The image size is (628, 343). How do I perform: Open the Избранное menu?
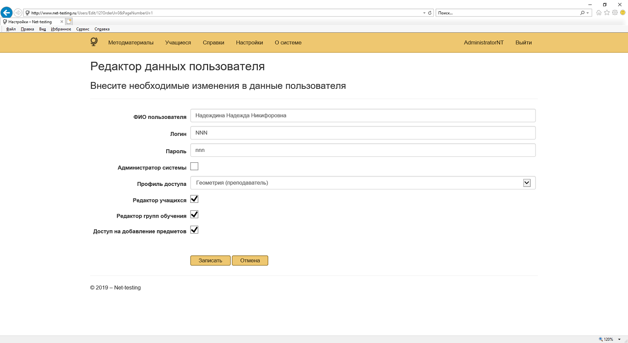(x=61, y=29)
